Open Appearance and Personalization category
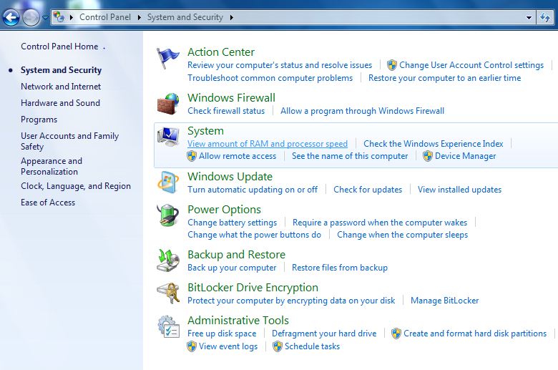The image size is (558, 370). click(x=52, y=166)
